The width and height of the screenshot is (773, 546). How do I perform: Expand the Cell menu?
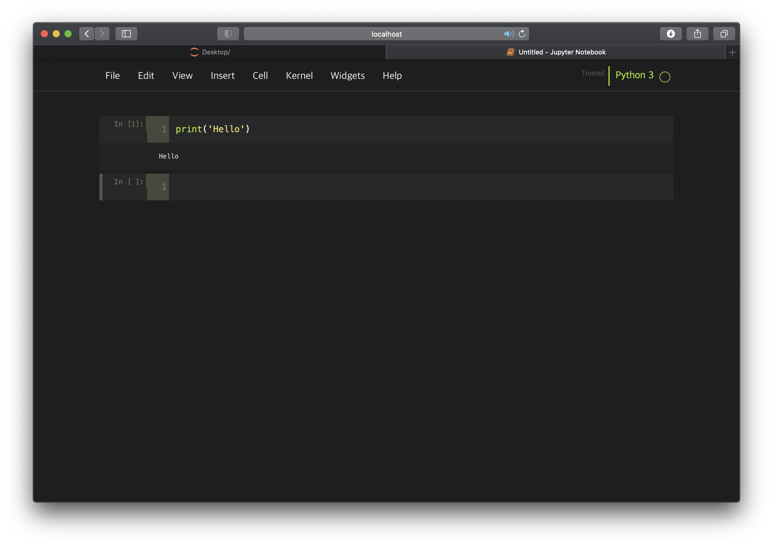pyautogui.click(x=260, y=75)
